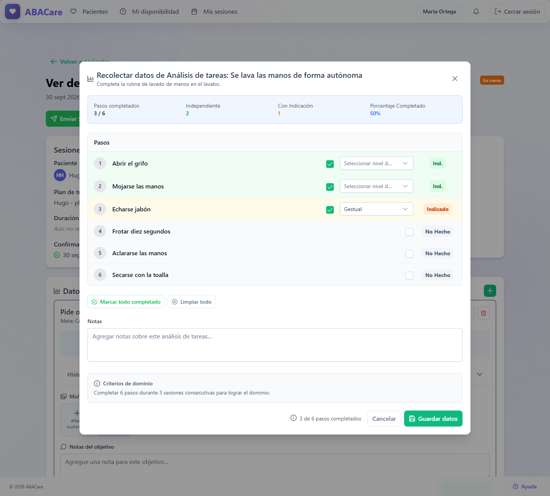550x496 pixels.
Task: Click the task analysis notes field
Action: [x=275, y=345]
